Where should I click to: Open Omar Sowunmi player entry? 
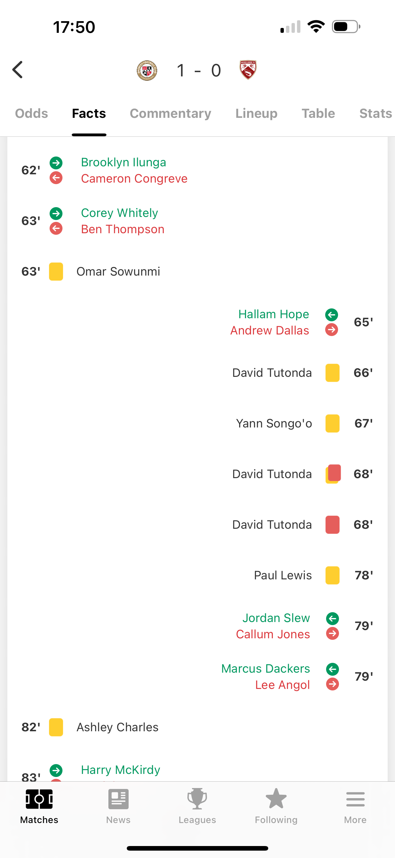coord(118,272)
